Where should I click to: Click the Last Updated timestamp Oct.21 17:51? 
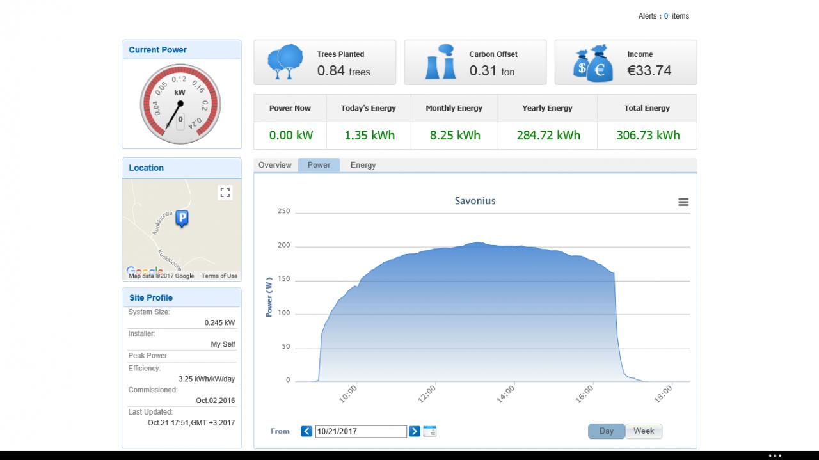coord(191,423)
